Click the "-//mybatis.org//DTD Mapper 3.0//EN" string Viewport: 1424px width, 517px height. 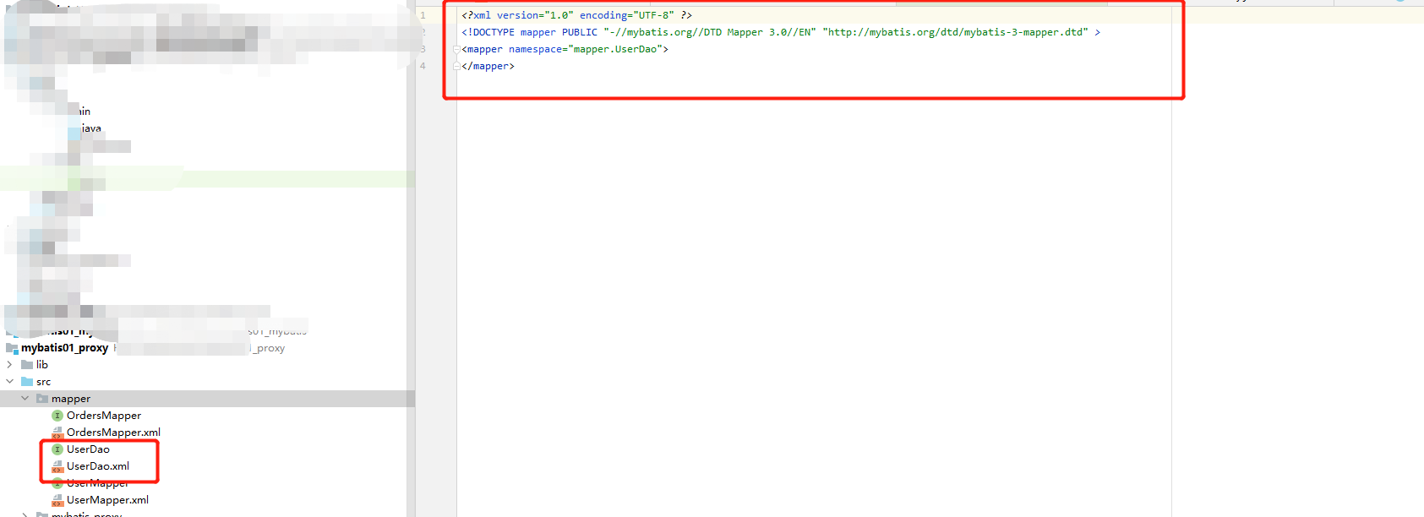click(710, 32)
